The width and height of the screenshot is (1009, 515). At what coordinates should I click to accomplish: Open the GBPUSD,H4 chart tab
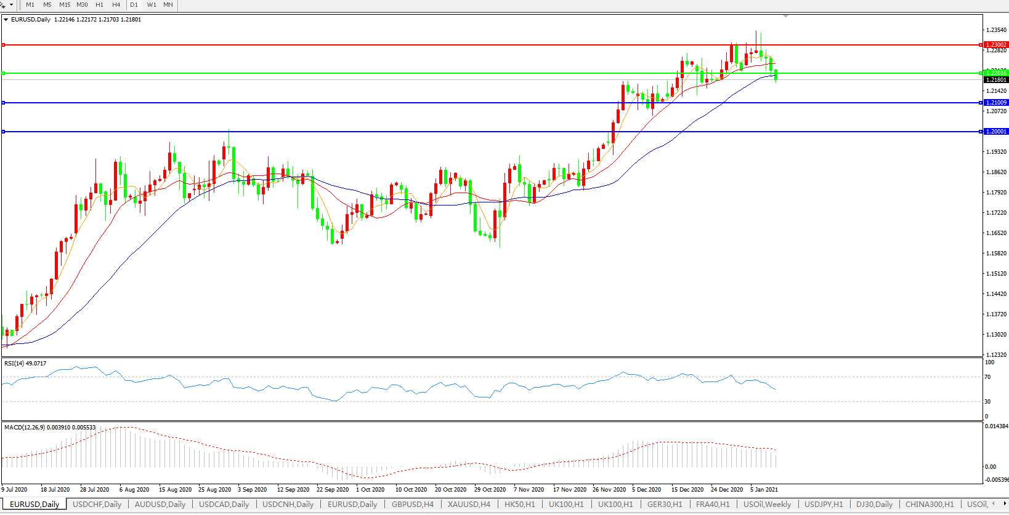(412, 505)
